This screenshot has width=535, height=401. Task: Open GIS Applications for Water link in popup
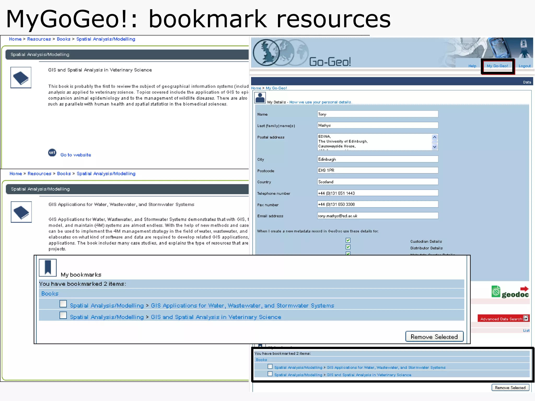242,305
